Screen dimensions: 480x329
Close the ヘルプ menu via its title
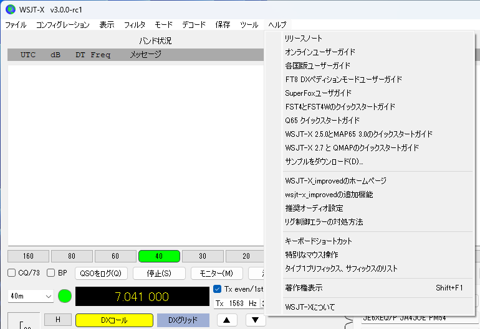tap(277, 25)
